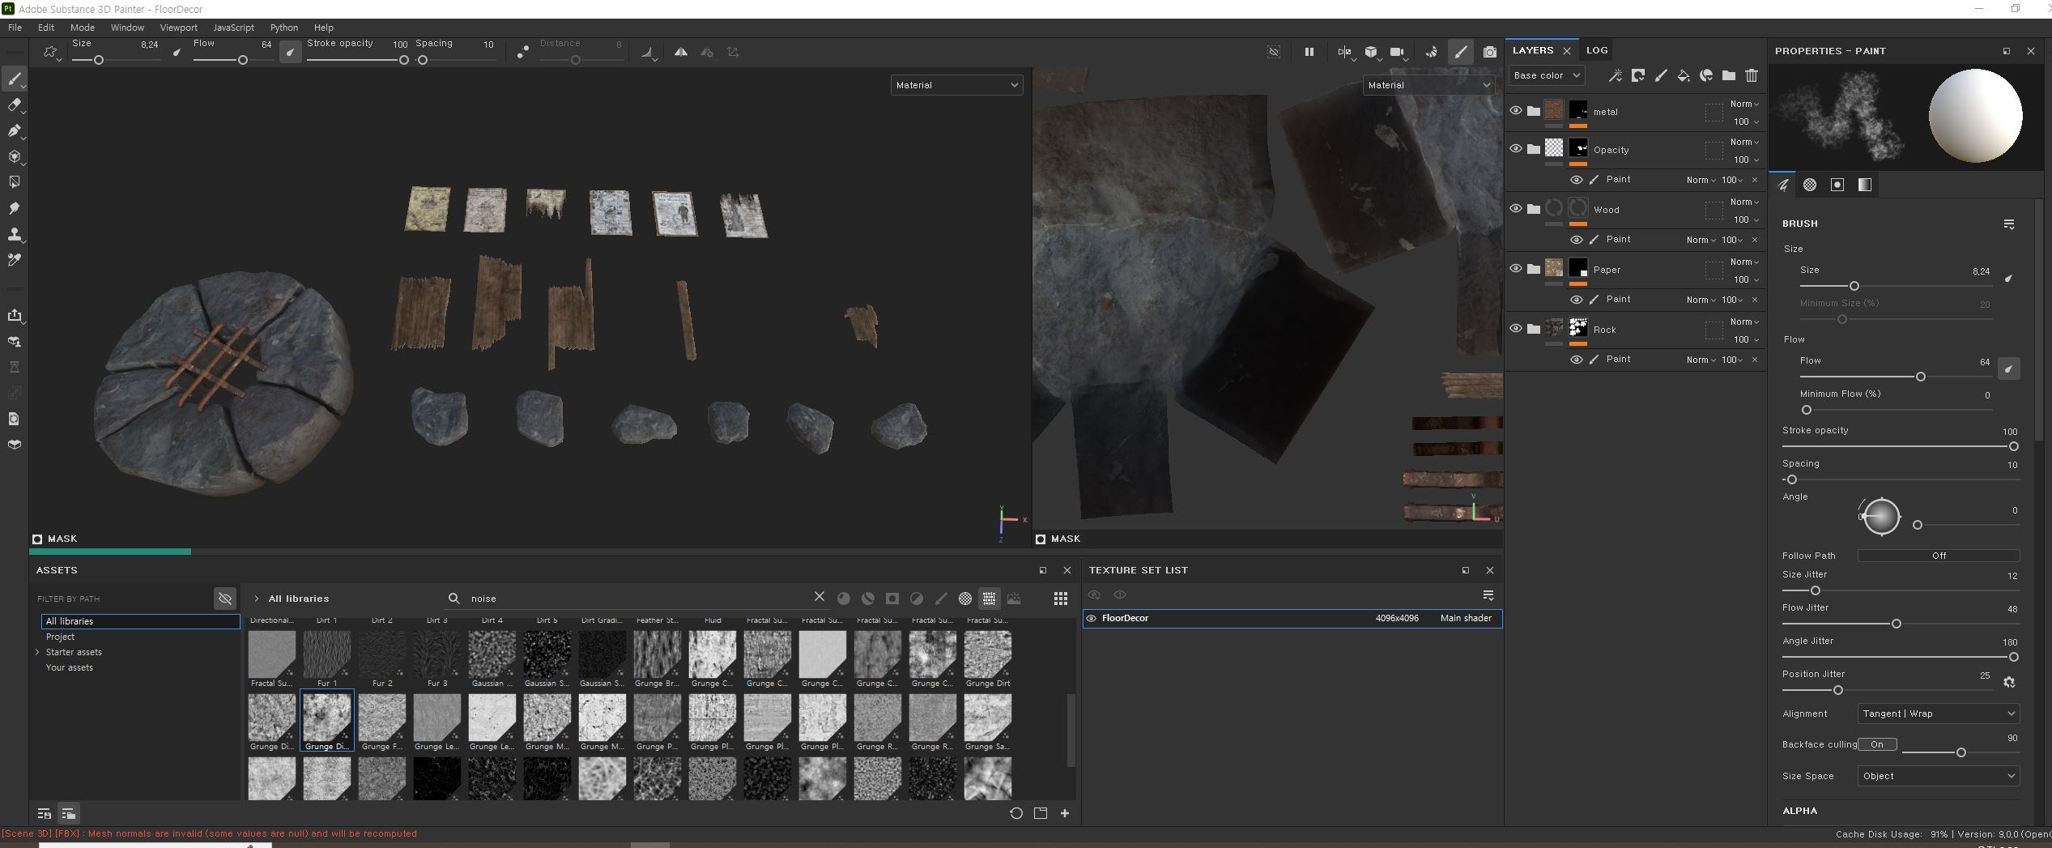Screen dimensions: 2052x848
Task: Select the Clone tool
Action: [x=14, y=234]
